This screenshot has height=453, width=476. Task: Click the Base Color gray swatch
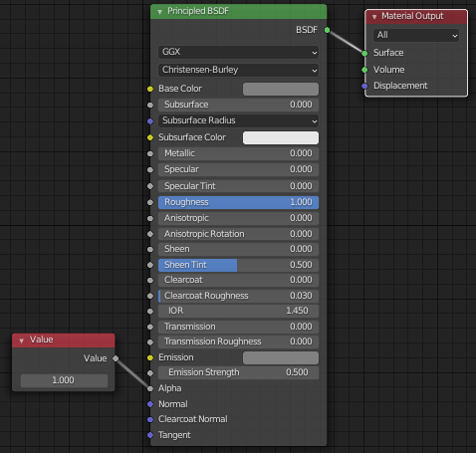click(281, 89)
